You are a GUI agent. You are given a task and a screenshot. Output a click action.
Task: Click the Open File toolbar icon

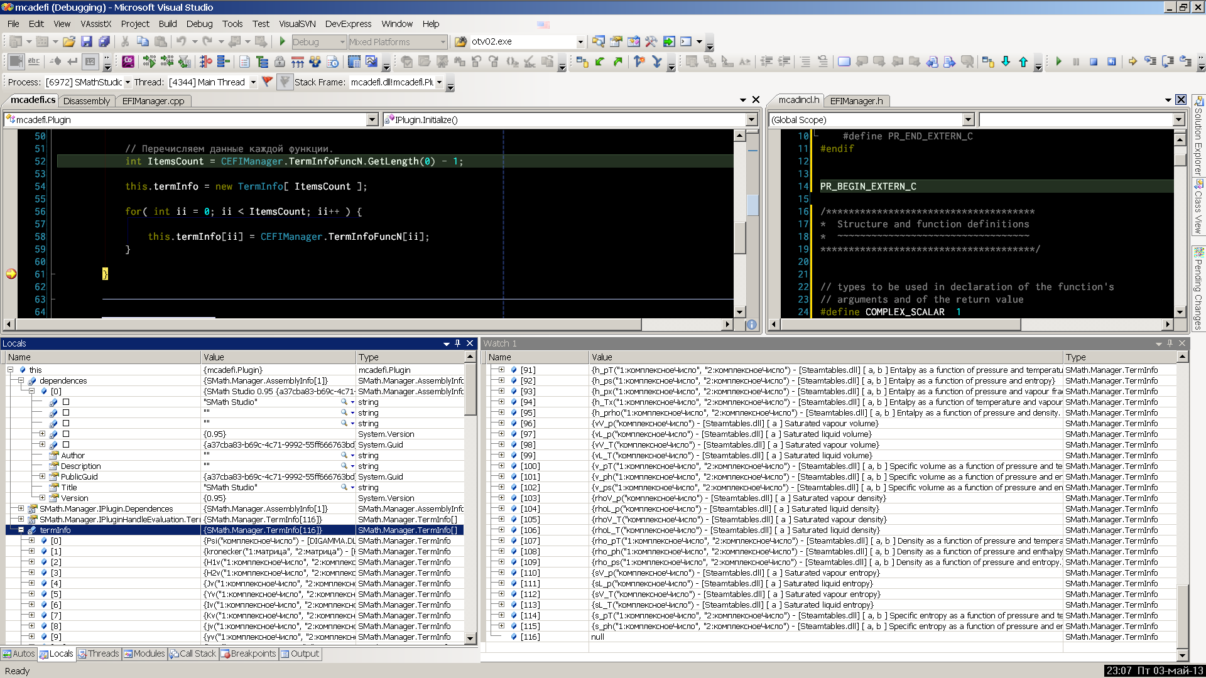pos(69,41)
